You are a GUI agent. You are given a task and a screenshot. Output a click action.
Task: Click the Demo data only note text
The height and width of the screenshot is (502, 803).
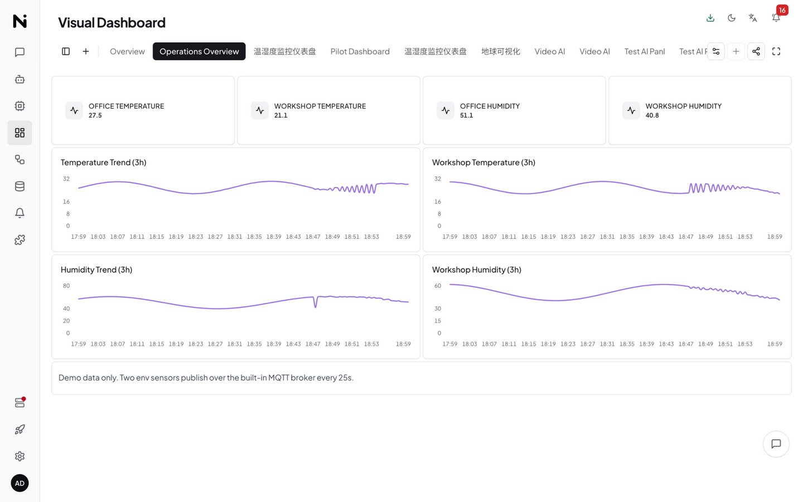[206, 378]
